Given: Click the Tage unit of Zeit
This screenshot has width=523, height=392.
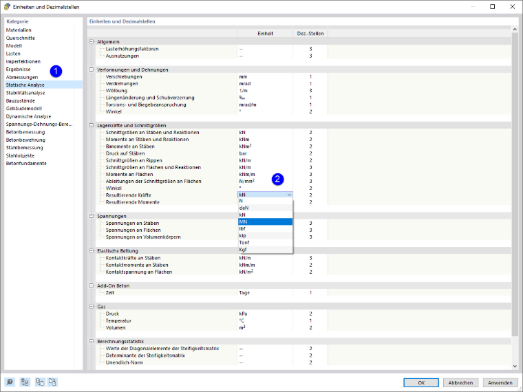Looking at the screenshot, I should [x=244, y=293].
